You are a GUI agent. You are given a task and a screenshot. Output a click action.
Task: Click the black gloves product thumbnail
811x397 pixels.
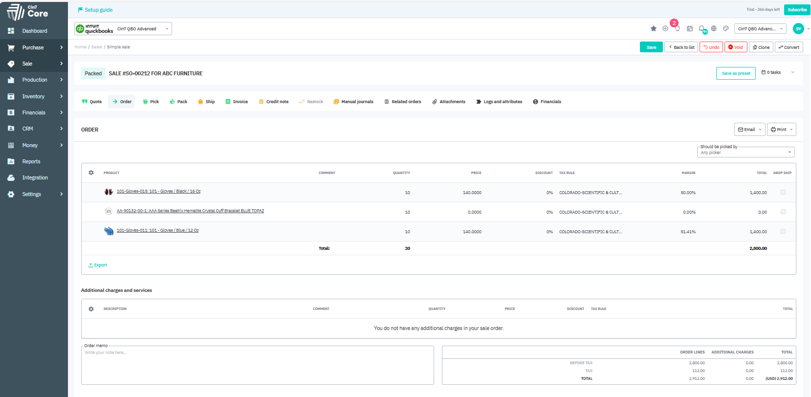pyautogui.click(x=109, y=192)
